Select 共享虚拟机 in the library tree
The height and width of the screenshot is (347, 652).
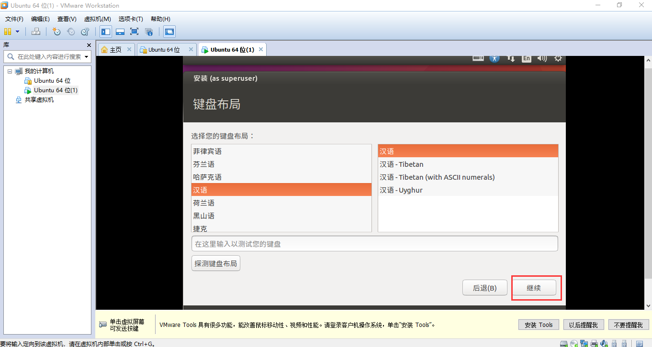(39, 100)
